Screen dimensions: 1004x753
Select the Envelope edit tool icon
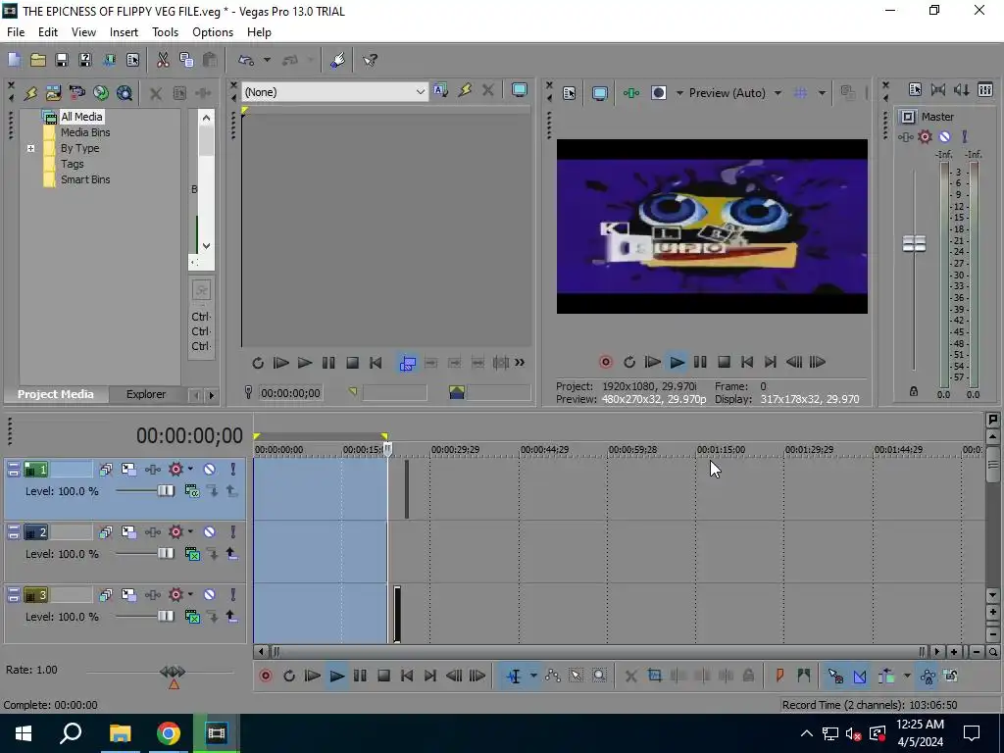[x=553, y=676]
